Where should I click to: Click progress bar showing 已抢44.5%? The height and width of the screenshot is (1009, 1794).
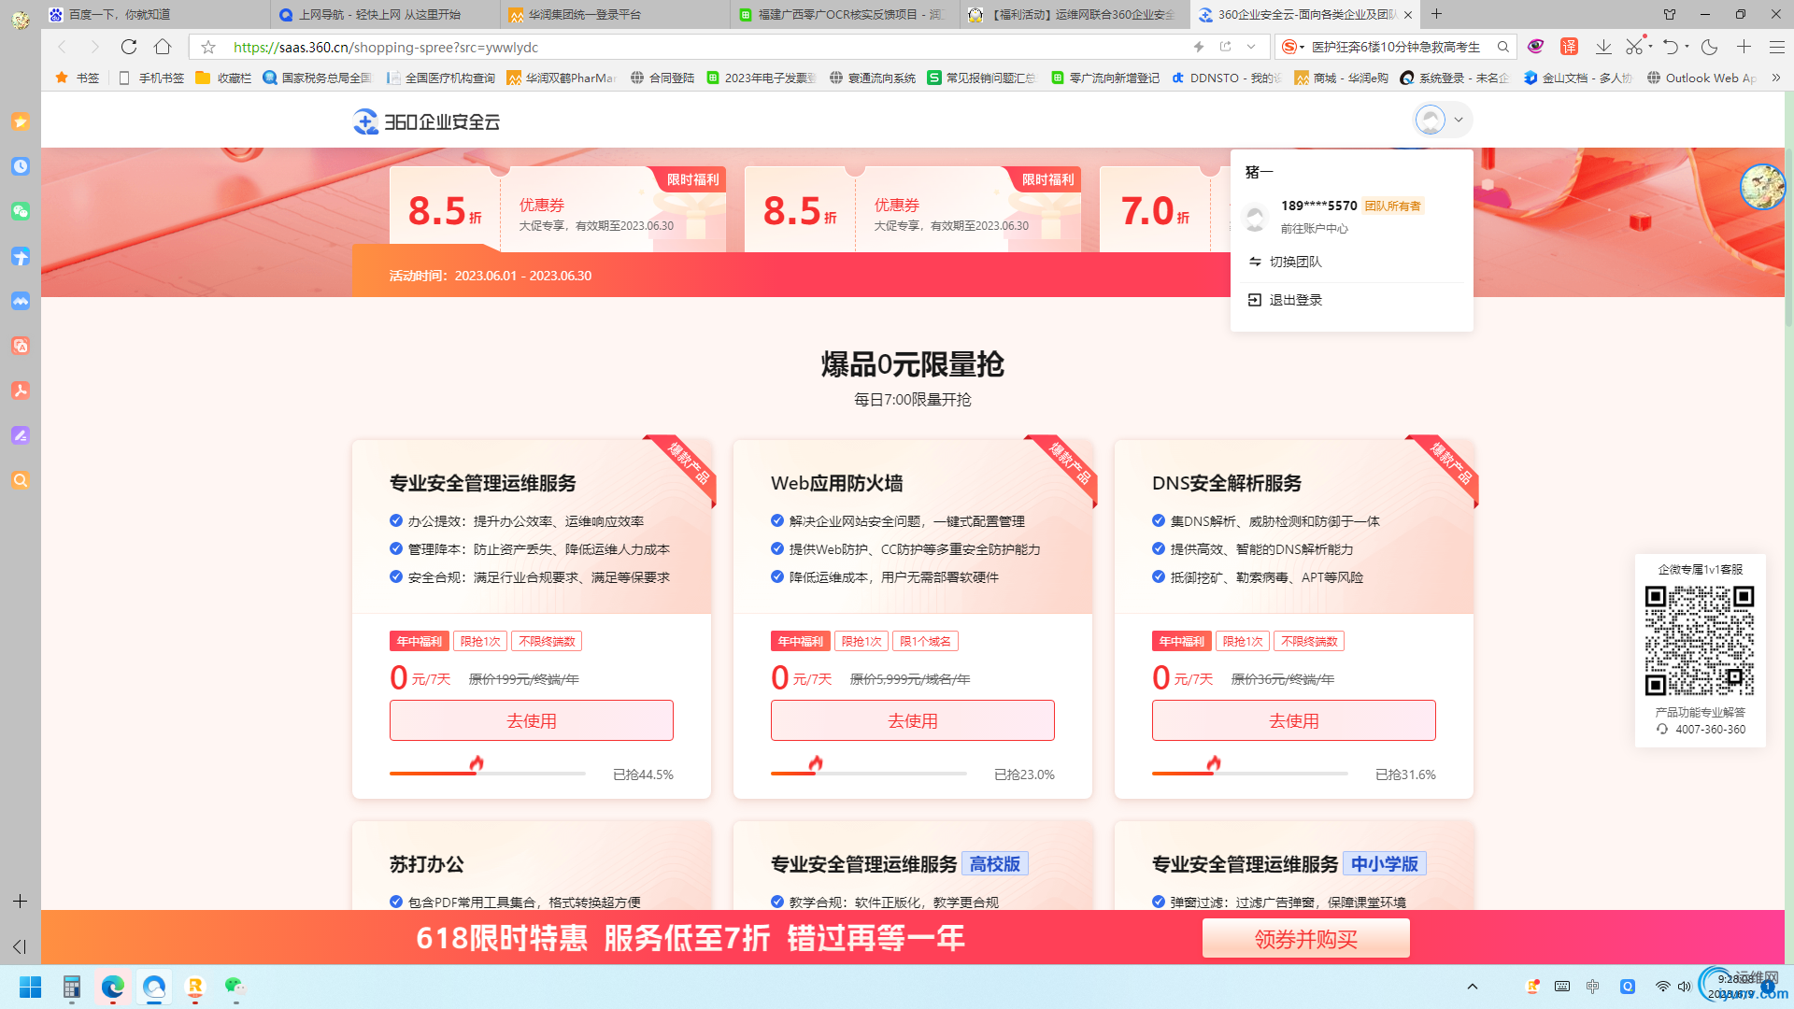pyautogui.click(x=487, y=774)
